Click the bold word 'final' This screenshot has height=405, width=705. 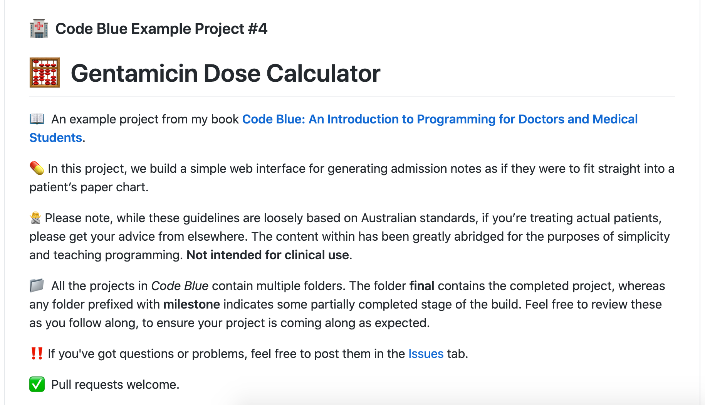click(x=422, y=286)
